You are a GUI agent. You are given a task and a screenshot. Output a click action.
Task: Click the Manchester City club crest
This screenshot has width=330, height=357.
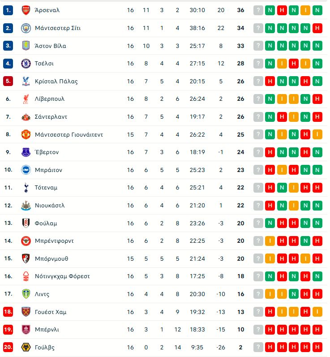[26, 28]
